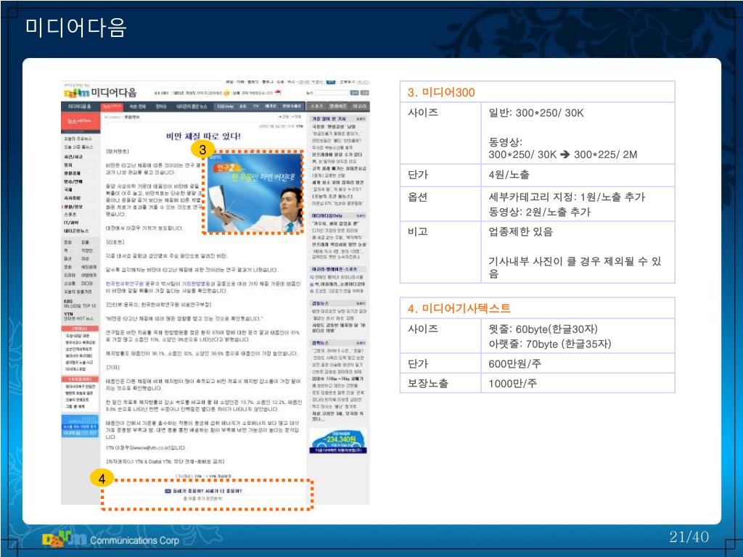The image size is (743, 557).
Task: Click the page number 21/40
Action: click(x=689, y=537)
